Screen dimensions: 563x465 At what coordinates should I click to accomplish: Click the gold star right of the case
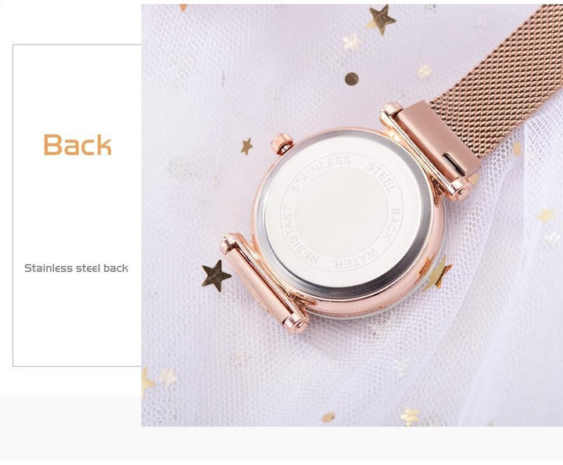coord(439,274)
